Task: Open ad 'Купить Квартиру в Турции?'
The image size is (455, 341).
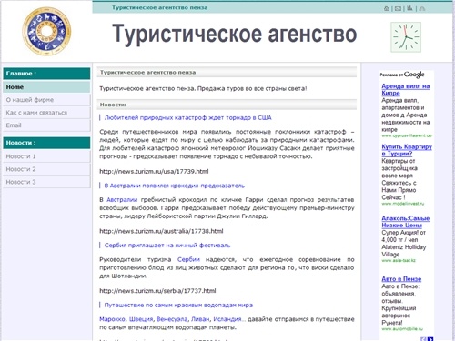Action: 407,150
